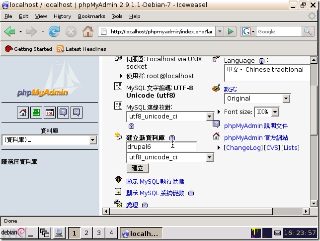The height and width of the screenshot is (241, 320).
Task: Click the Stop loading button
Action: point(71,32)
